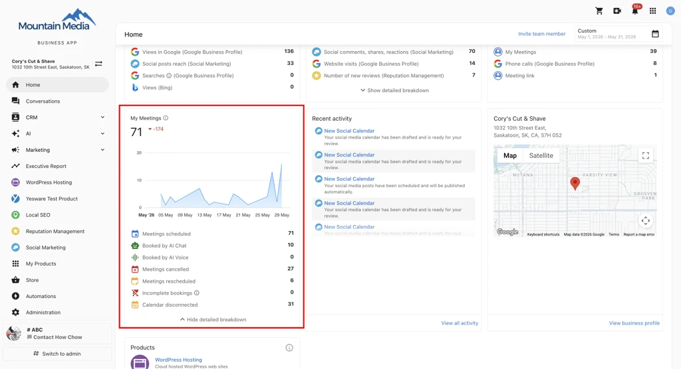Open the notifications bell
This screenshot has width=681, height=369.
click(635, 11)
